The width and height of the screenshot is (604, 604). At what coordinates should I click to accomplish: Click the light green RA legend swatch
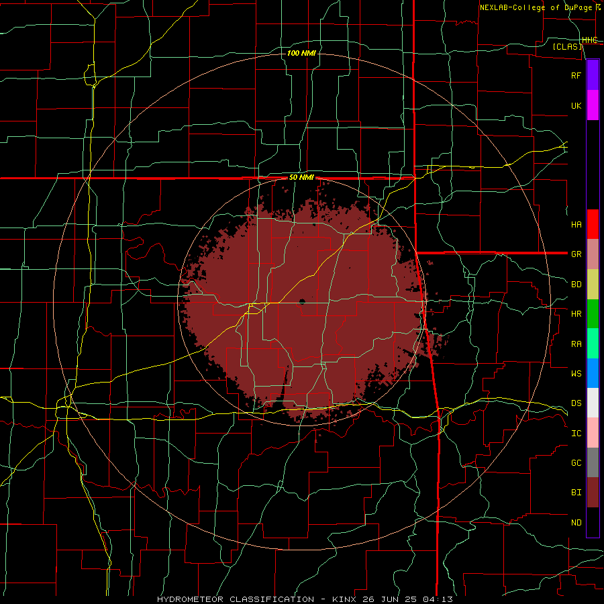[x=593, y=344]
